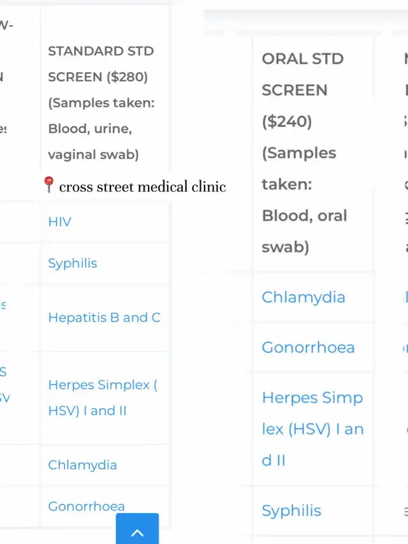The image size is (408, 544).
Task: Click partially visible link right of Chlamydia
Action: coord(406,297)
